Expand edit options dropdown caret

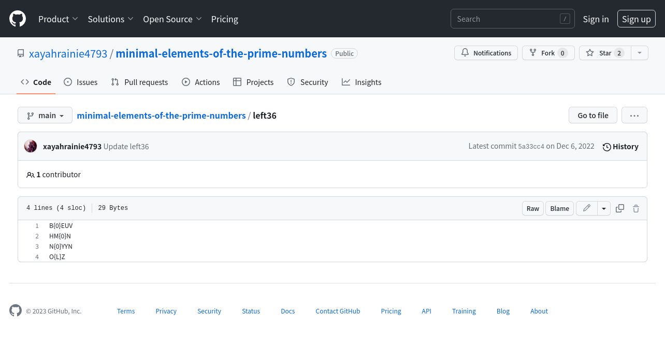[x=604, y=208]
